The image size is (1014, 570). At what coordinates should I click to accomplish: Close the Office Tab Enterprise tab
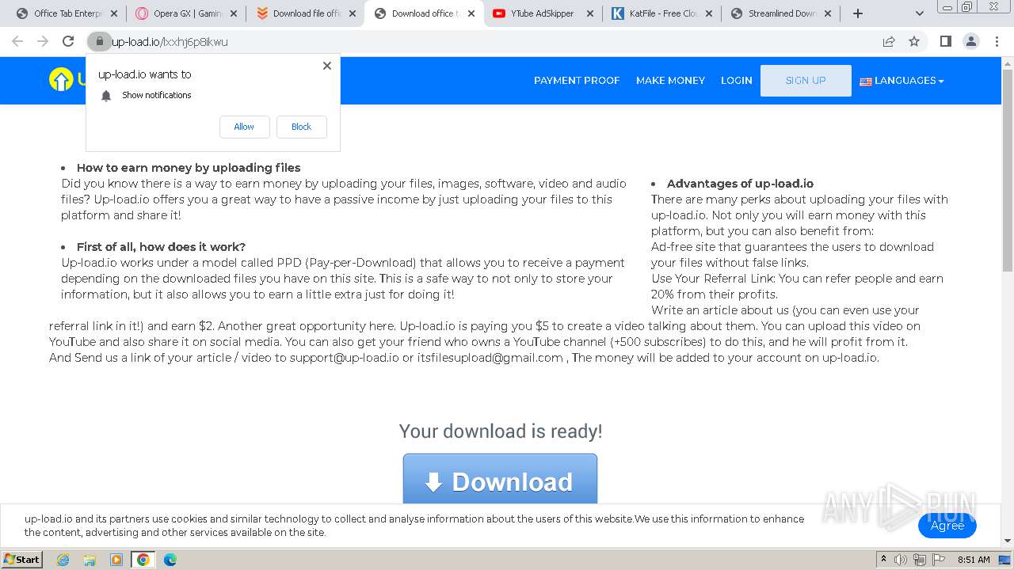pyautogui.click(x=114, y=13)
